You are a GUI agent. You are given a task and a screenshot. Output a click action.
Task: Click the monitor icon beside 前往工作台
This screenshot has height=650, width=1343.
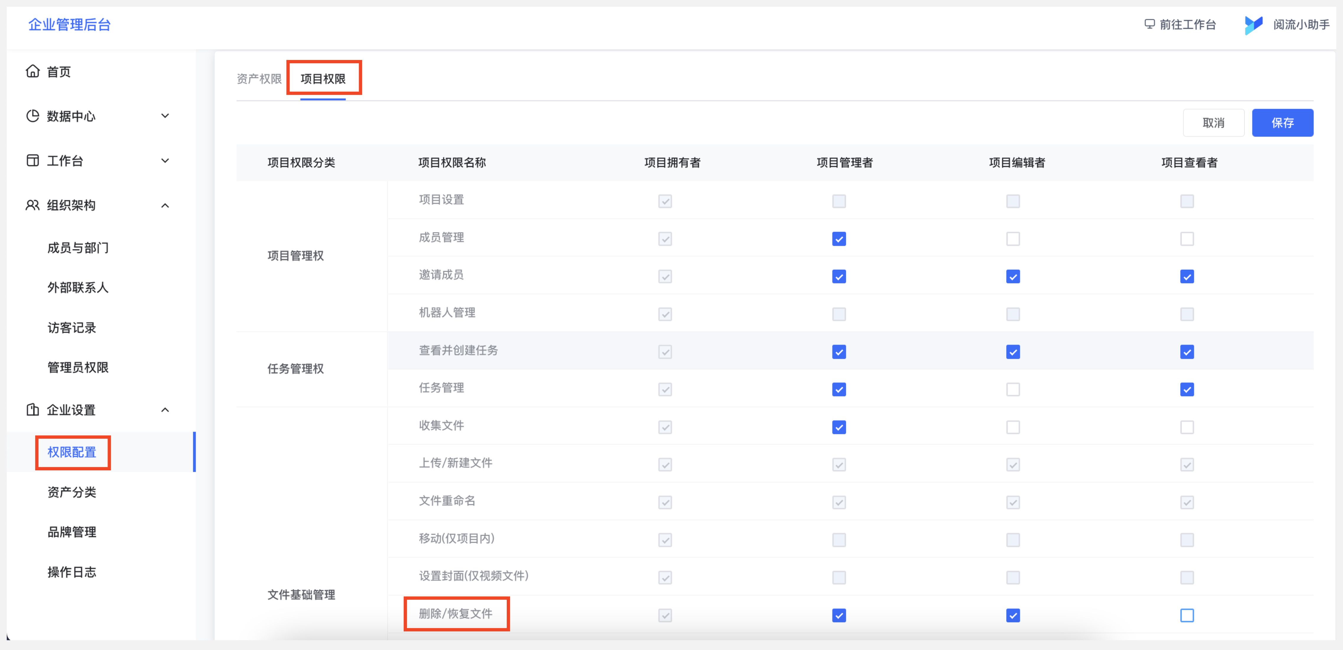[1149, 25]
